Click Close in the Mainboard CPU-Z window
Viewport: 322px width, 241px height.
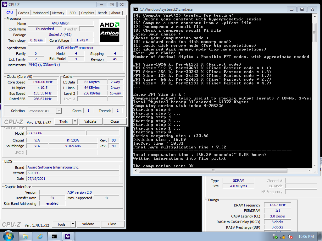point(112,224)
